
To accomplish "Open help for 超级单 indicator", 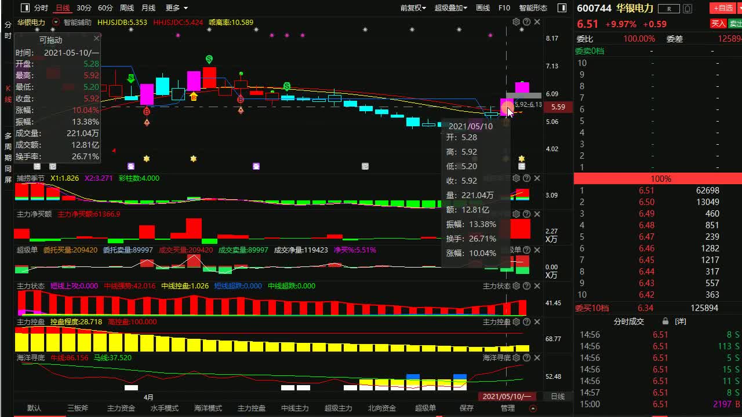I will [x=526, y=250].
